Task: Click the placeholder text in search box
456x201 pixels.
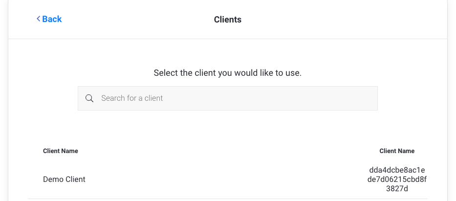Action: coord(132,98)
